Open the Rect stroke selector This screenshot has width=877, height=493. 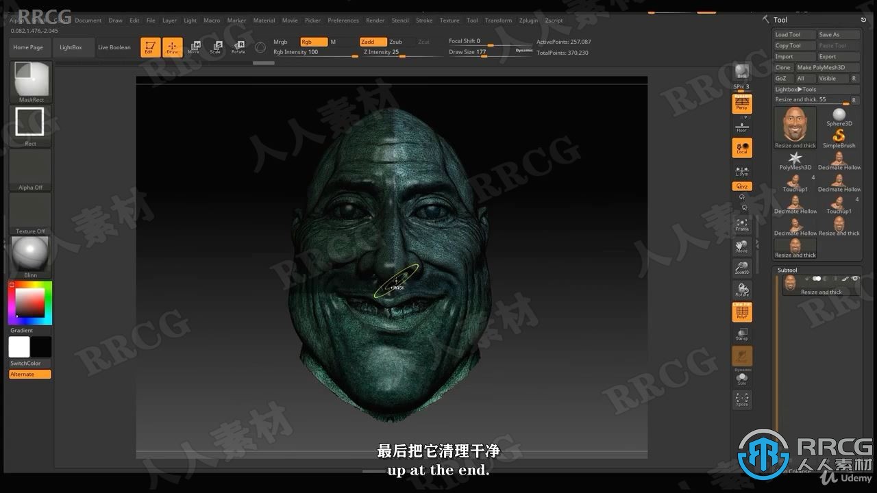(30, 126)
